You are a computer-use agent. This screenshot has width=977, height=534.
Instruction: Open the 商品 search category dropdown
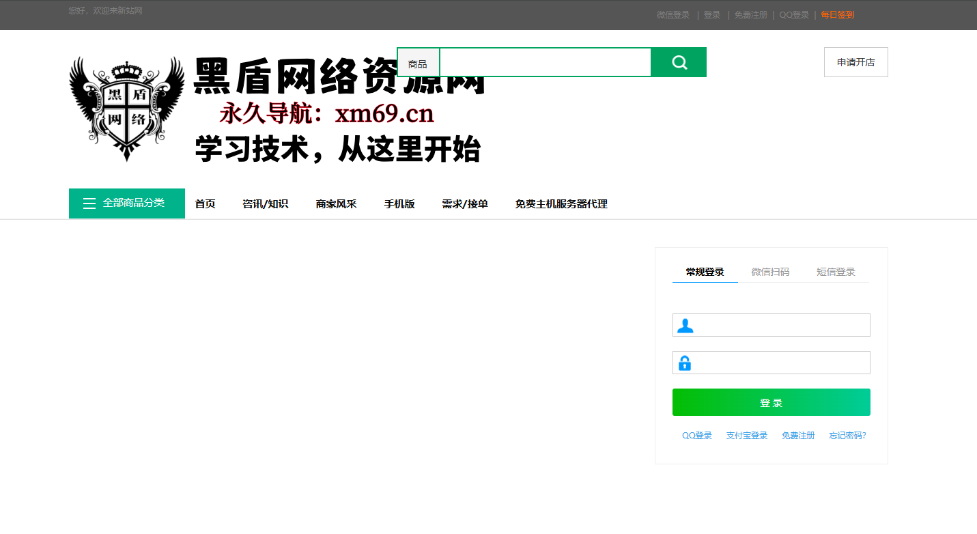[x=419, y=62]
